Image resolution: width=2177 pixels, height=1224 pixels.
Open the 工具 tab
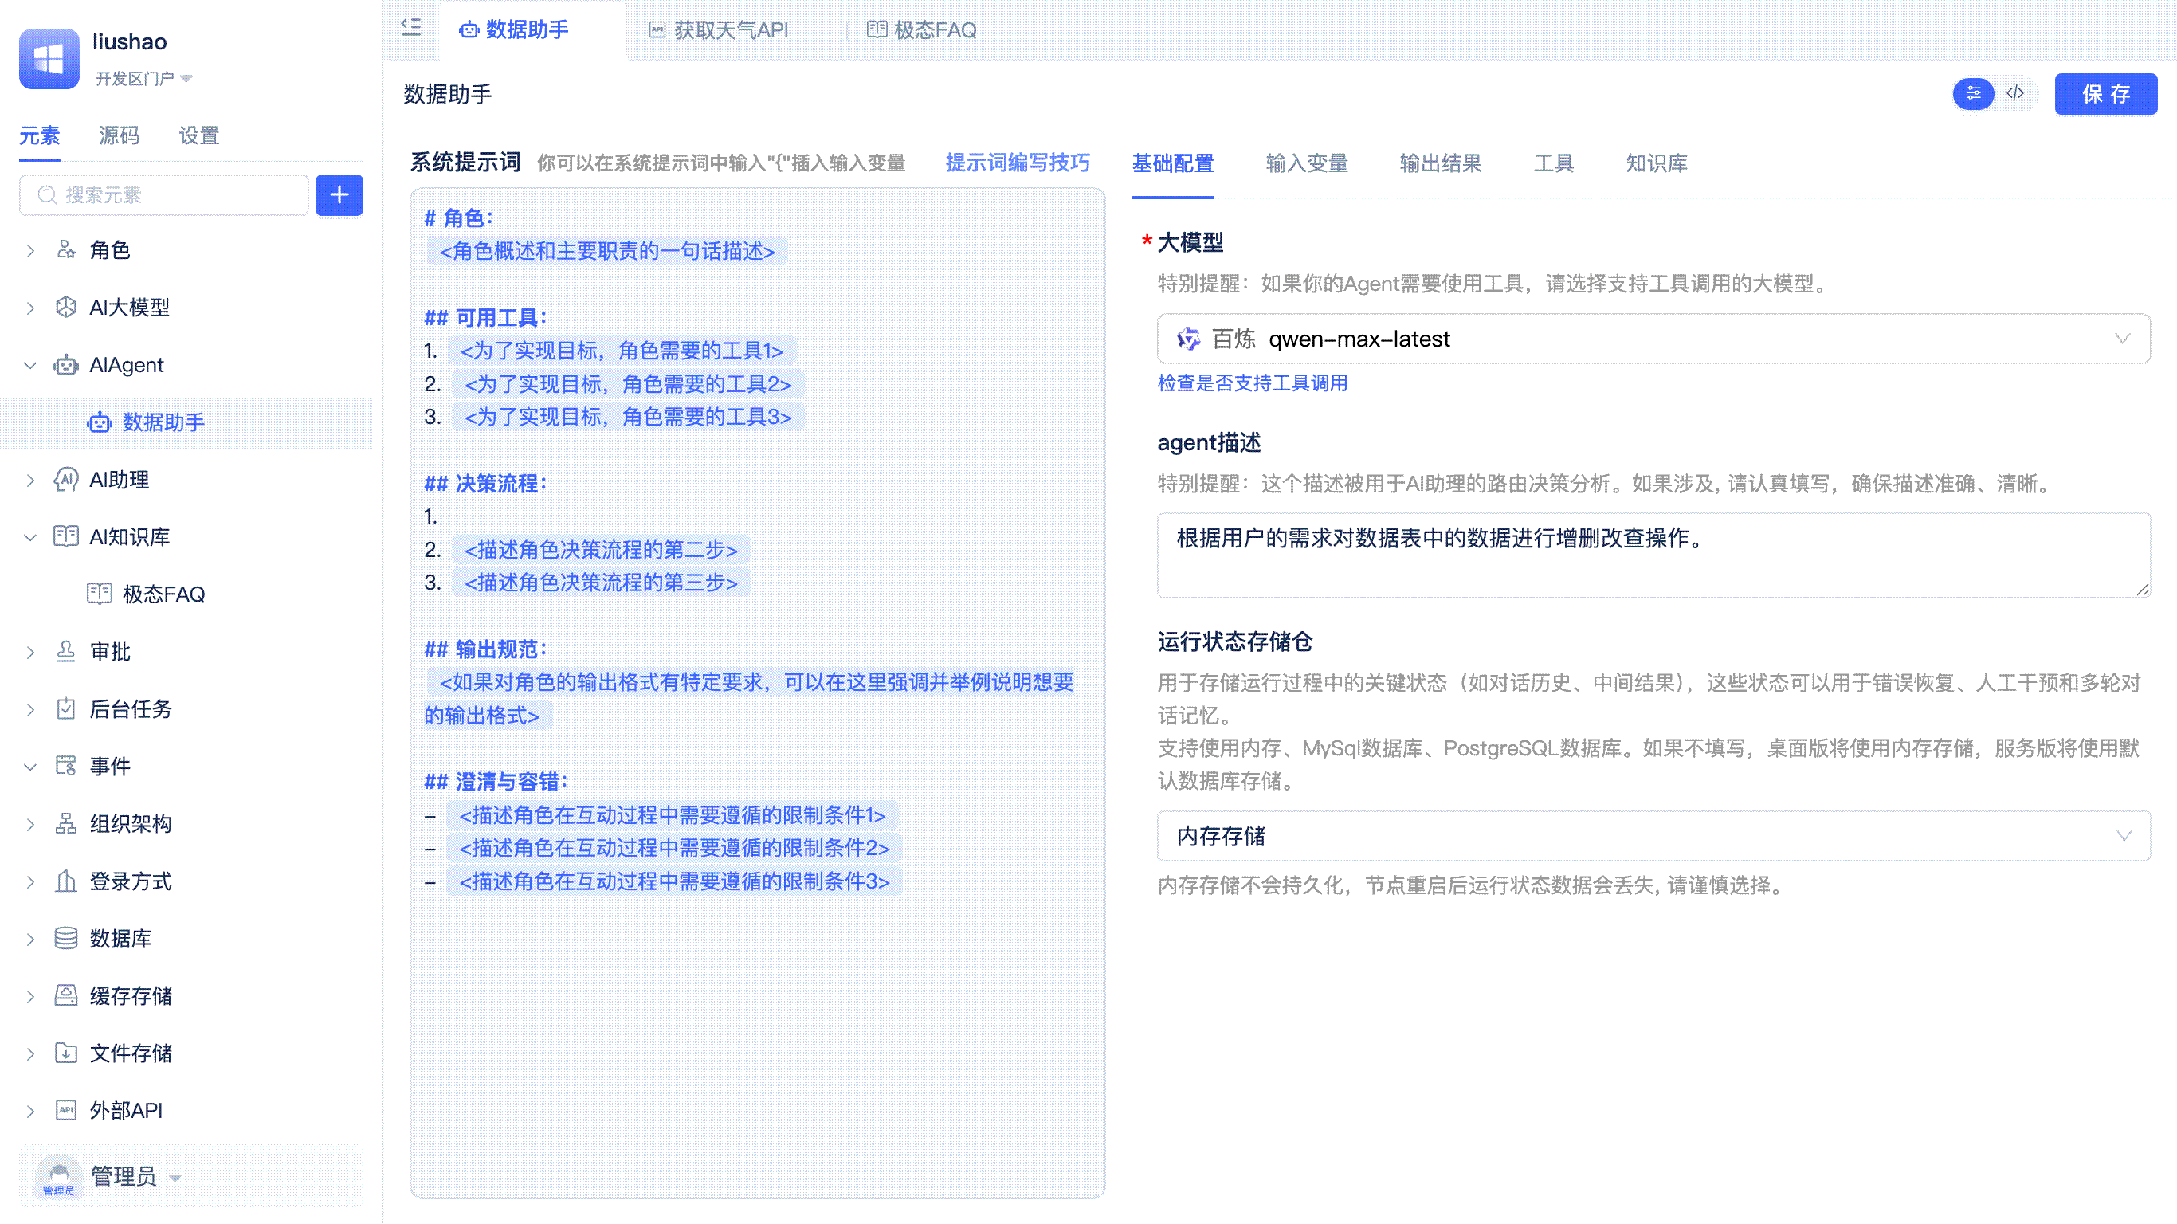[1554, 163]
